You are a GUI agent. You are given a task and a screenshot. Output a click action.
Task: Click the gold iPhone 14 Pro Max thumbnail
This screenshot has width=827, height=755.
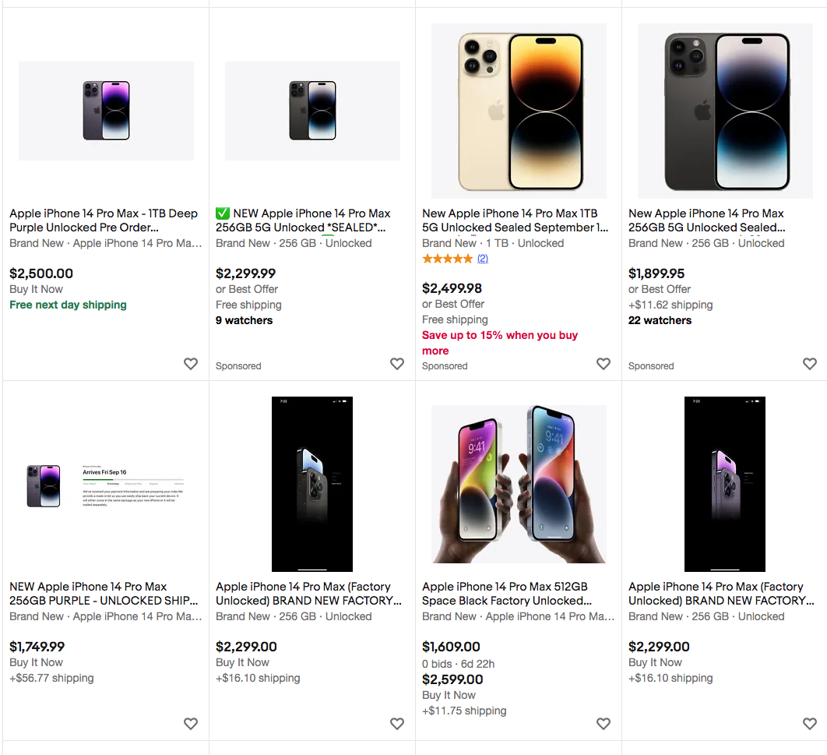[519, 111]
